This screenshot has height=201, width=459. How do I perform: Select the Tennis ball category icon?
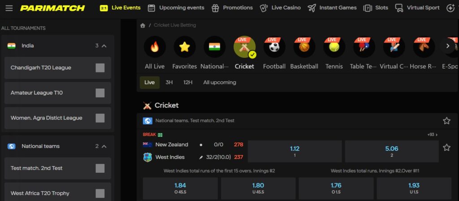click(x=334, y=47)
